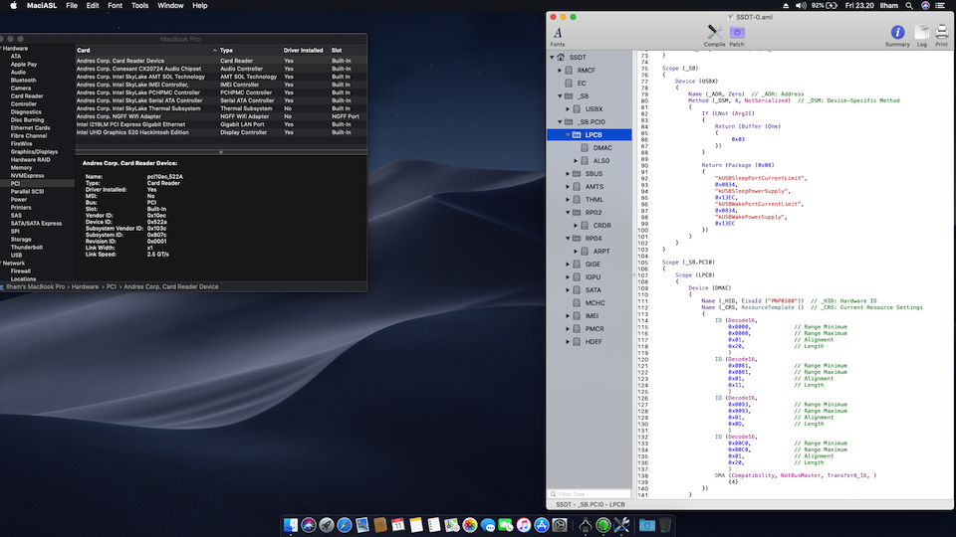Image resolution: width=956 pixels, height=537 pixels.
Task: Collapse the RP02 node
Action: (568, 213)
